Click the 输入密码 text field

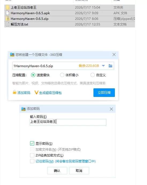point(68,122)
